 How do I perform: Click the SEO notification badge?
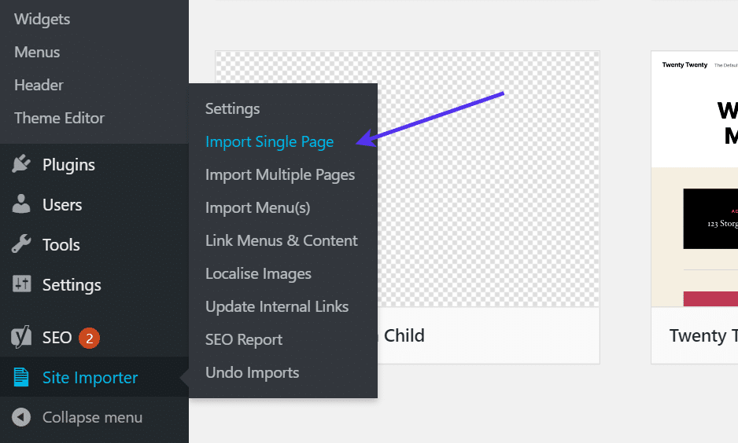[89, 338]
